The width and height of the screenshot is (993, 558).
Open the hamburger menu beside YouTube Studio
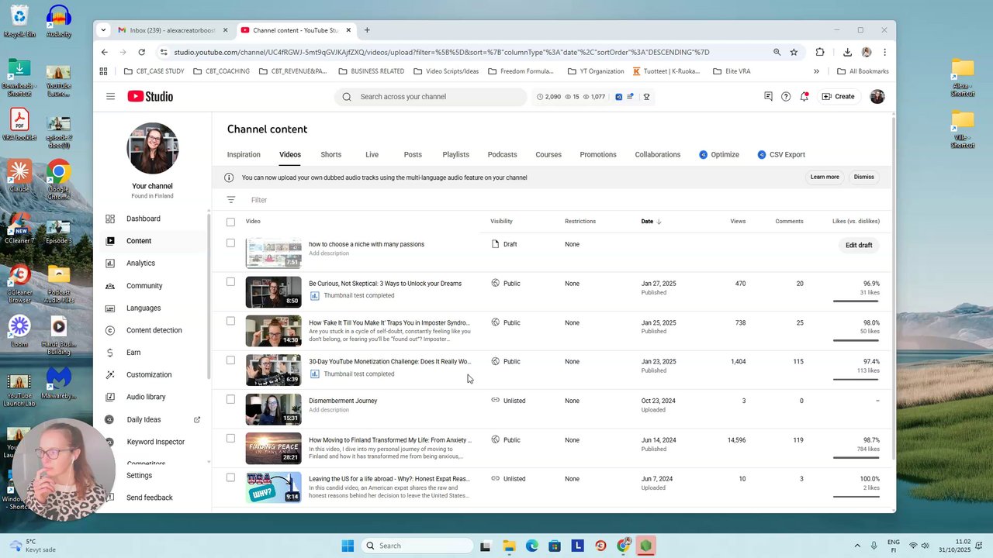pyautogui.click(x=110, y=97)
